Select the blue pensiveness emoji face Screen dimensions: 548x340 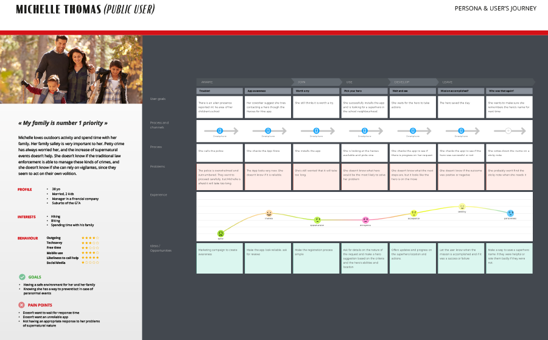click(510, 213)
